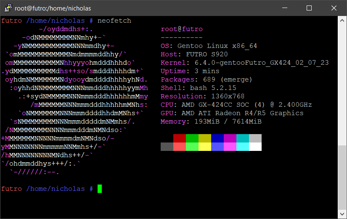Minimize the PuTTY terminal window
Screen dimensions: 347x219
(285, 8)
